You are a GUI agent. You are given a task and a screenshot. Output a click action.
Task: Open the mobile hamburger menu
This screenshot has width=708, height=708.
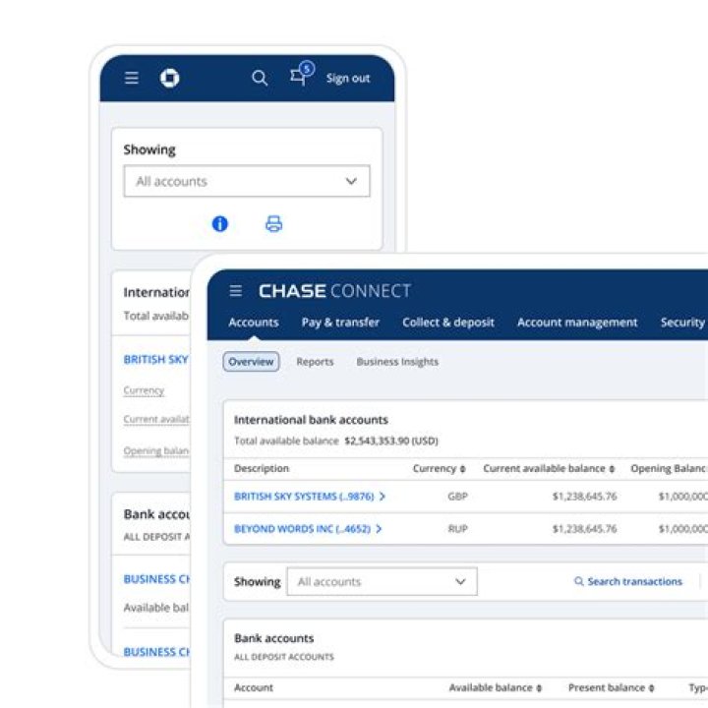pos(132,79)
